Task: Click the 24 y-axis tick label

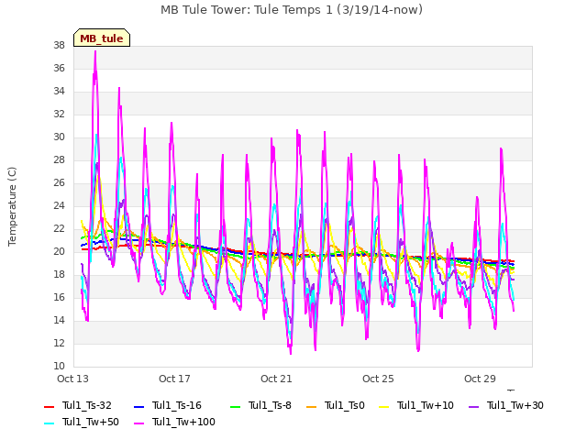Action: [x=59, y=205]
